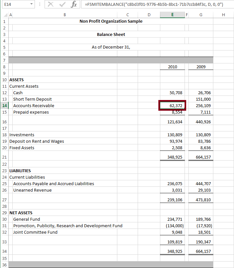Image resolution: width=234 pixels, height=268 pixels.
Task: Select column H header
Action: point(224,15)
